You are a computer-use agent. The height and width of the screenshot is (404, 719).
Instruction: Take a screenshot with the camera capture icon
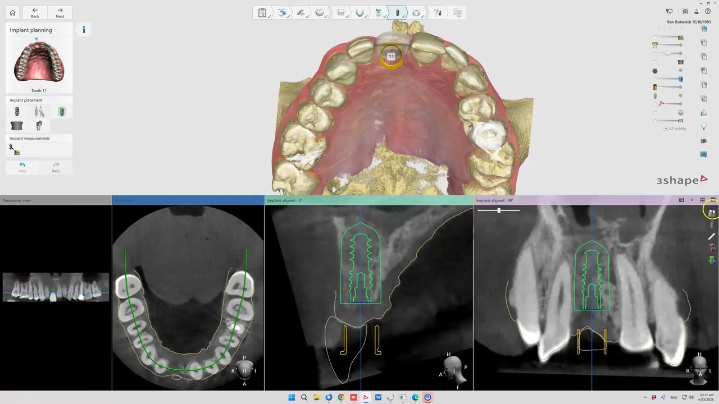(x=685, y=11)
